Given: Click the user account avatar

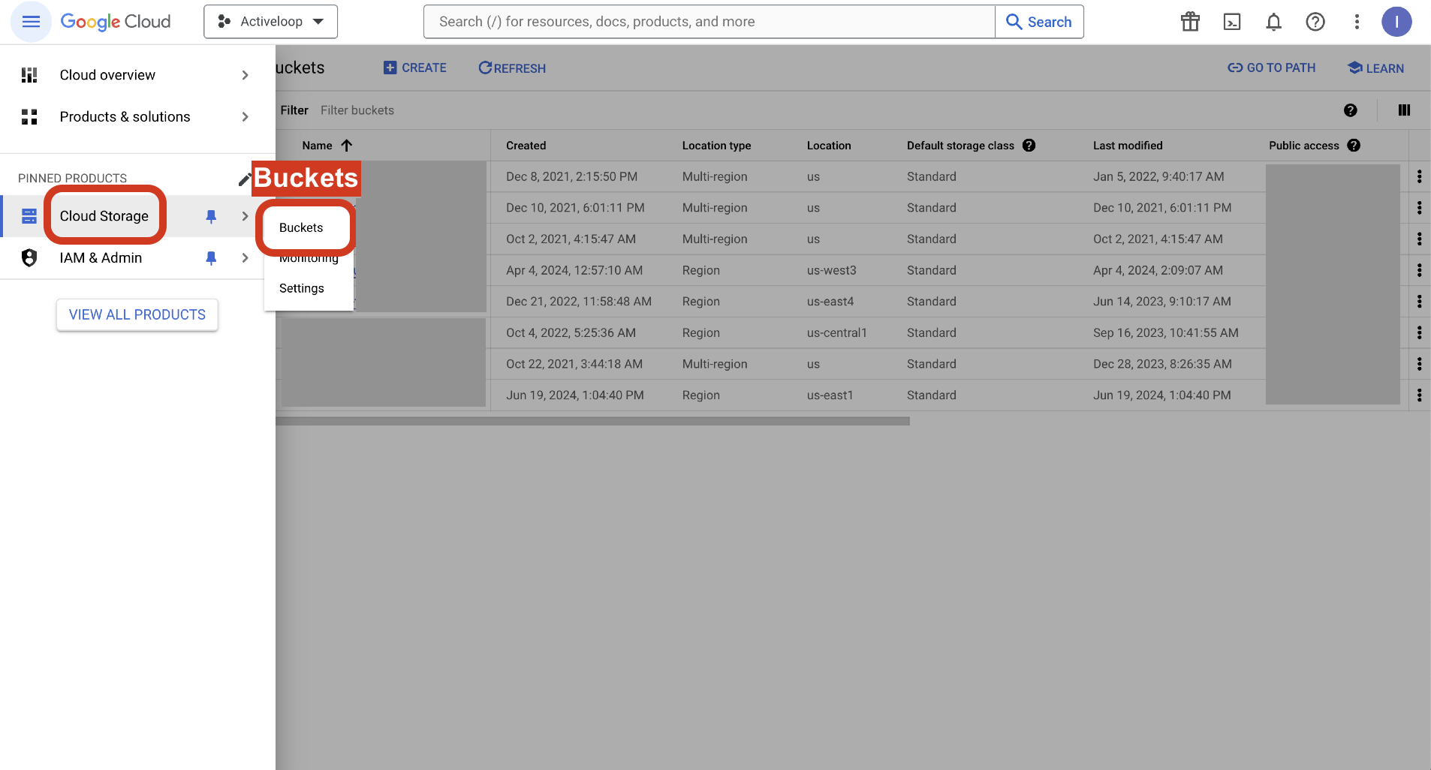Looking at the screenshot, I should (x=1396, y=22).
